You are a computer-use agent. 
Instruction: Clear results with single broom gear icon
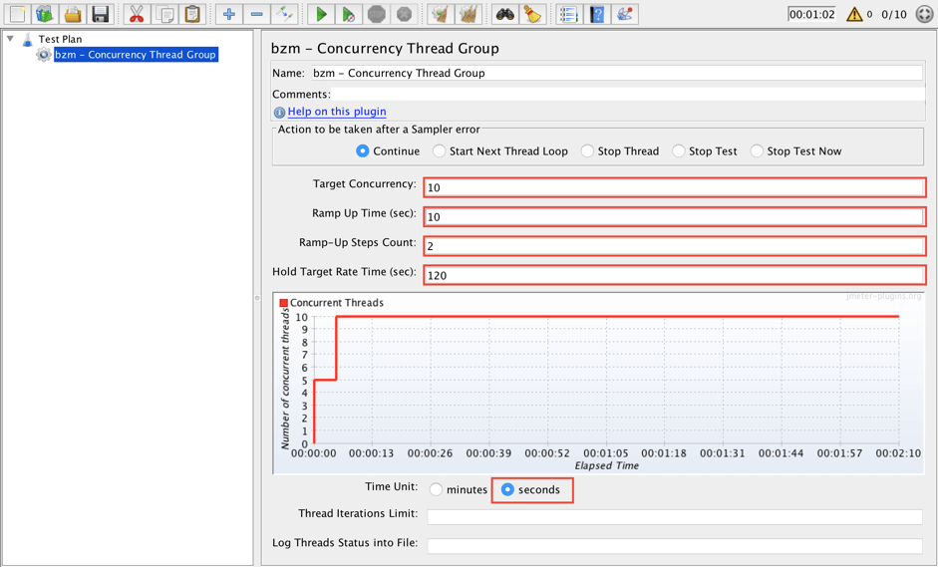click(x=441, y=14)
